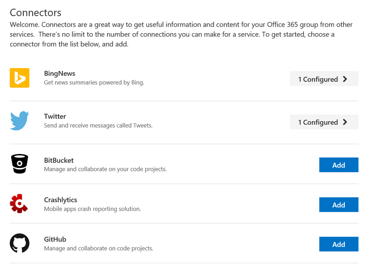Expand chevron arrow in the Twitter row

[x=345, y=122]
